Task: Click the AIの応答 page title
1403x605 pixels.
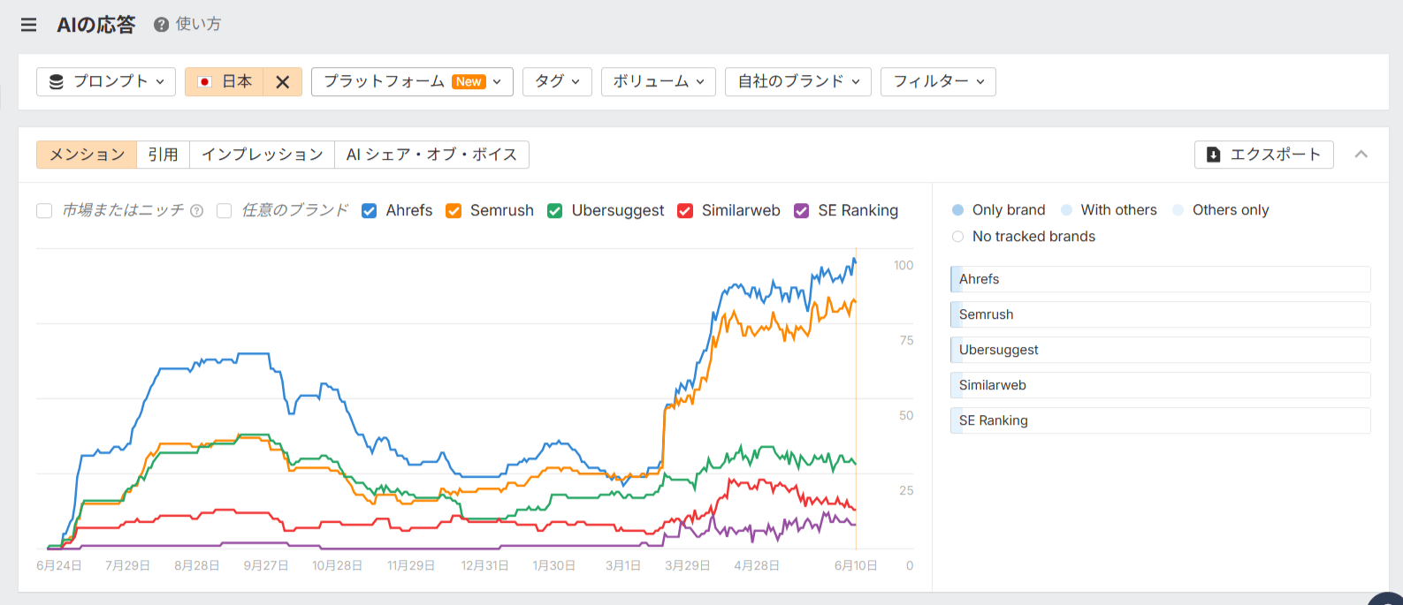Action: click(x=95, y=25)
